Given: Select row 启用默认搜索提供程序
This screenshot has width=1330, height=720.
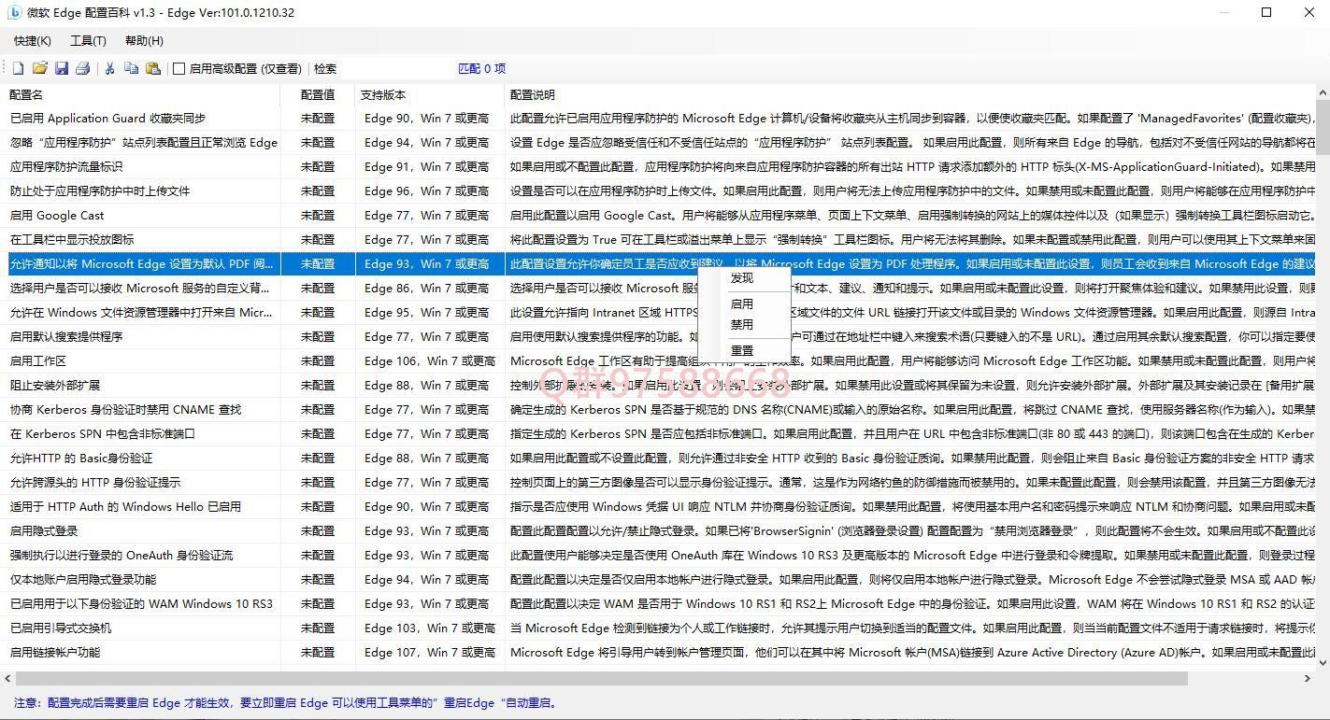Looking at the screenshot, I should pyautogui.click(x=660, y=337).
